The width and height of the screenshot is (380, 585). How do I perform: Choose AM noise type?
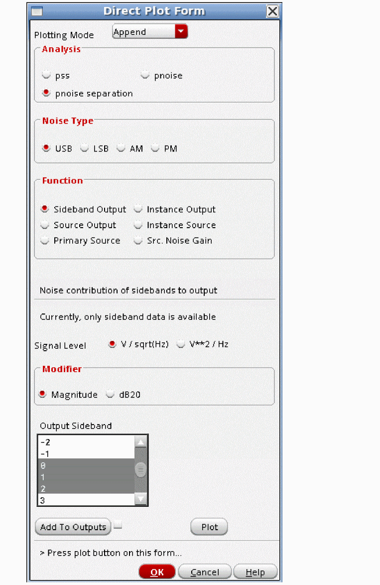coord(121,147)
